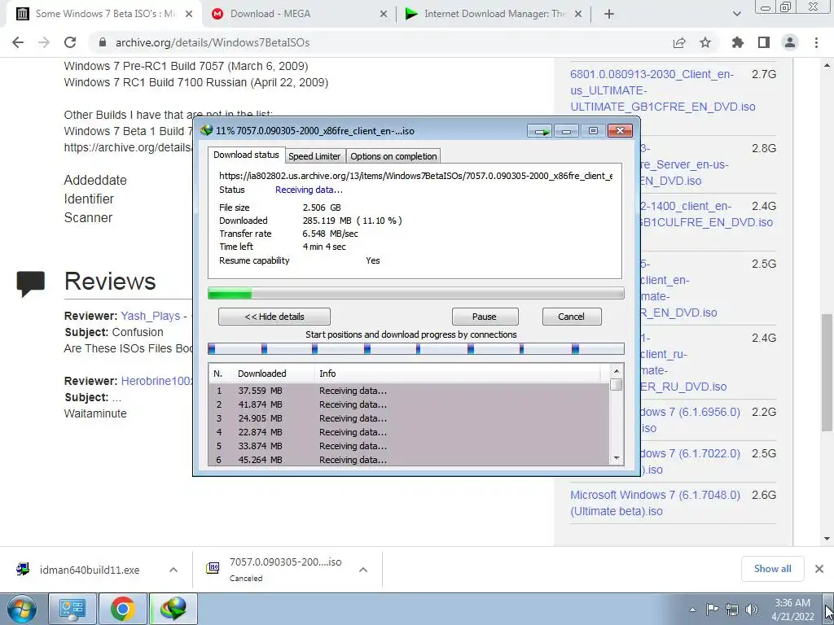The image size is (834, 625).
Task: Click the green download progress bar
Action: point(416,293)
